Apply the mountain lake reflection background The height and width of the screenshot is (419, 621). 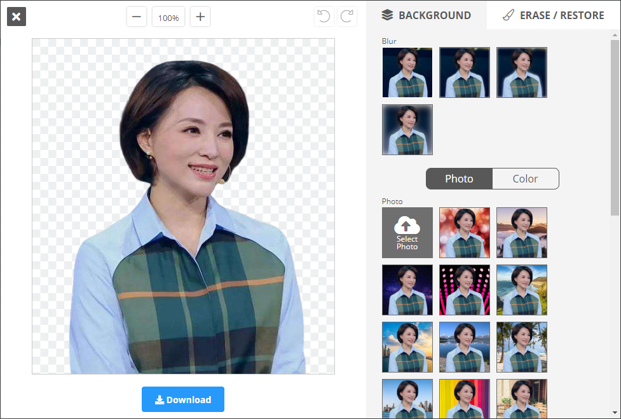point(465,347)
